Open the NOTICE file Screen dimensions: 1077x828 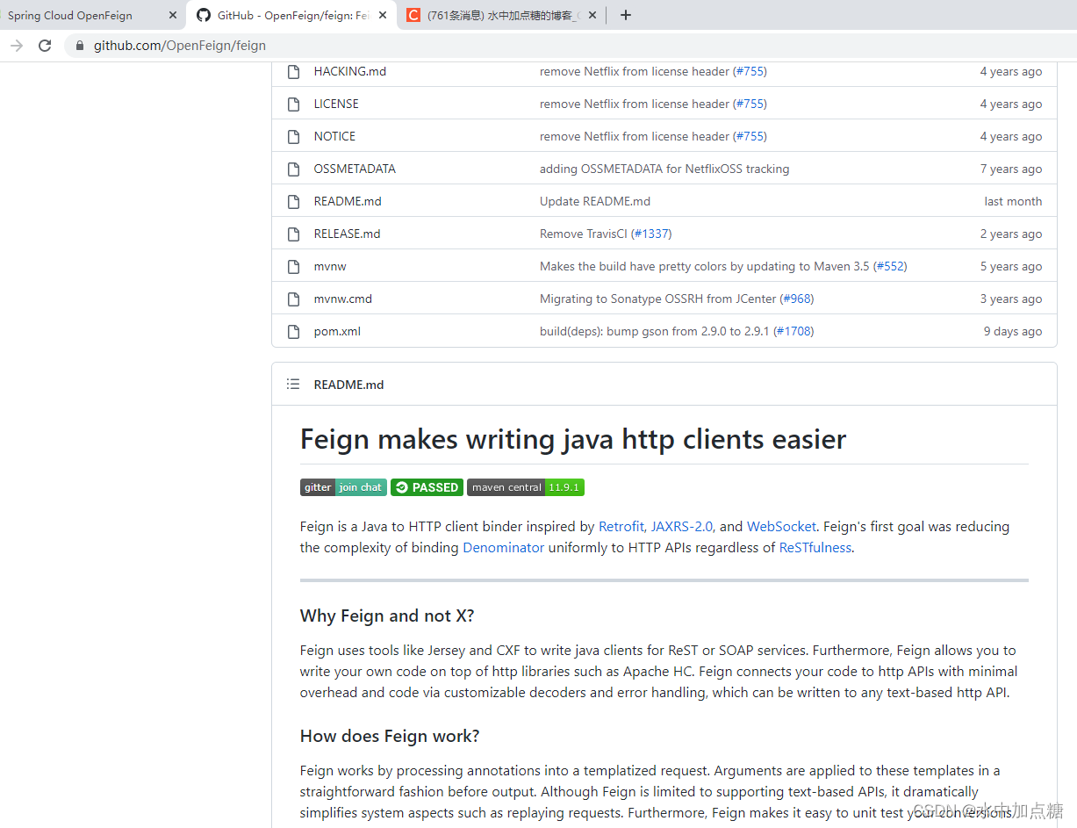click(334, 136)
